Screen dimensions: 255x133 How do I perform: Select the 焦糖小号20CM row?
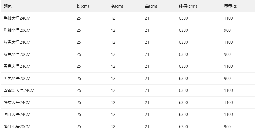(127, 30)
